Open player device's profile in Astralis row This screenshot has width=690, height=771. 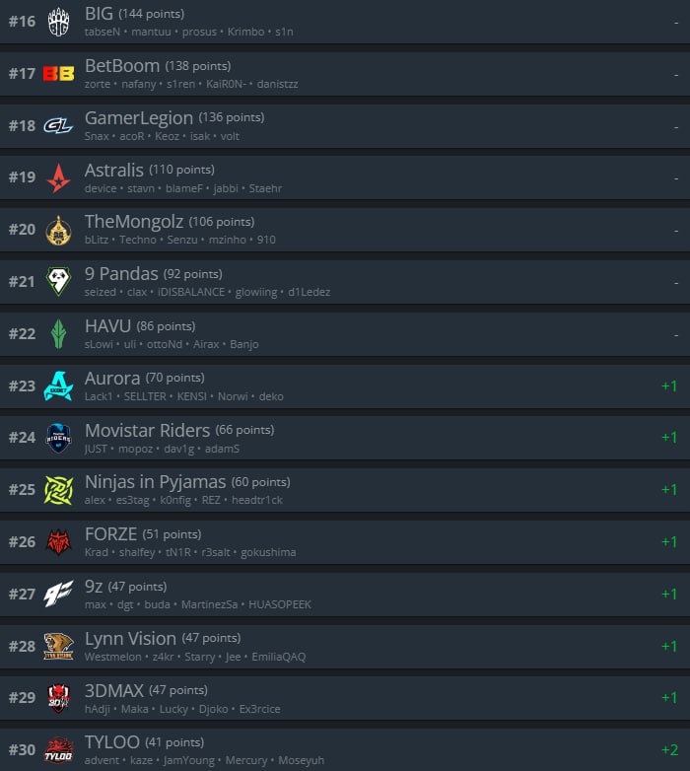pyautogui.click(x=101, y=188)
